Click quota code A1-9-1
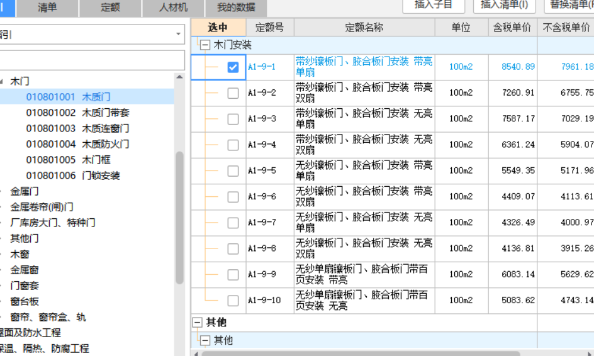This screenshot has width=594, height=356. [262, 67]
